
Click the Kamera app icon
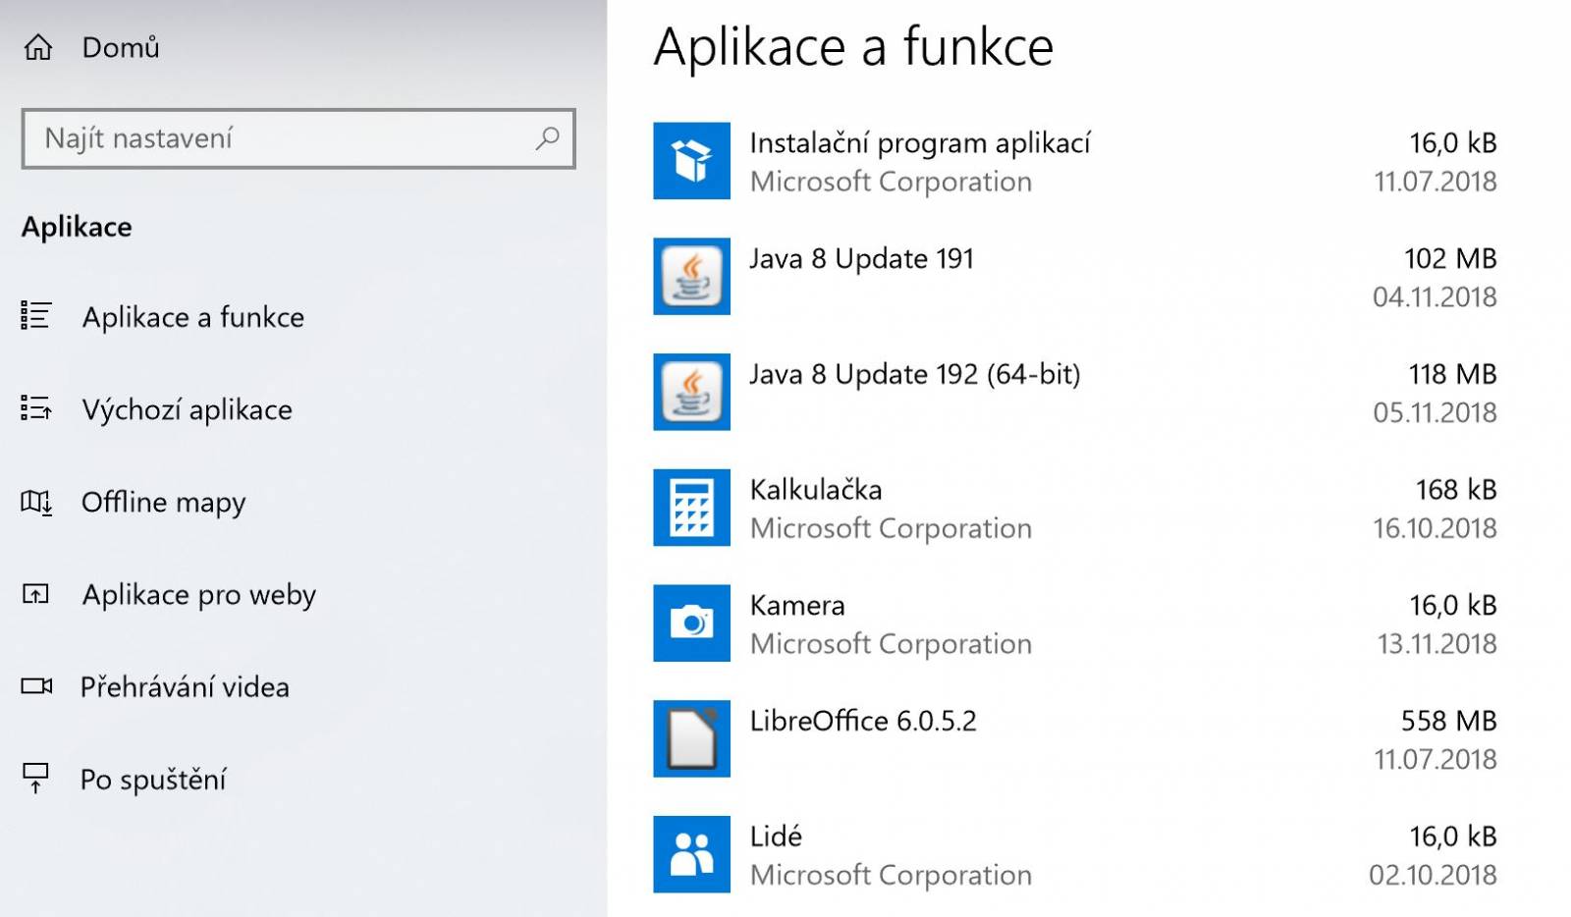[691, 623]
